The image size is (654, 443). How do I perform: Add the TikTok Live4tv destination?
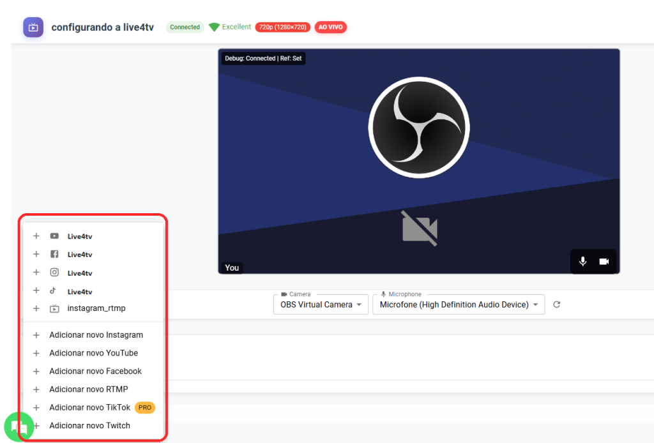tap(93, 291)
